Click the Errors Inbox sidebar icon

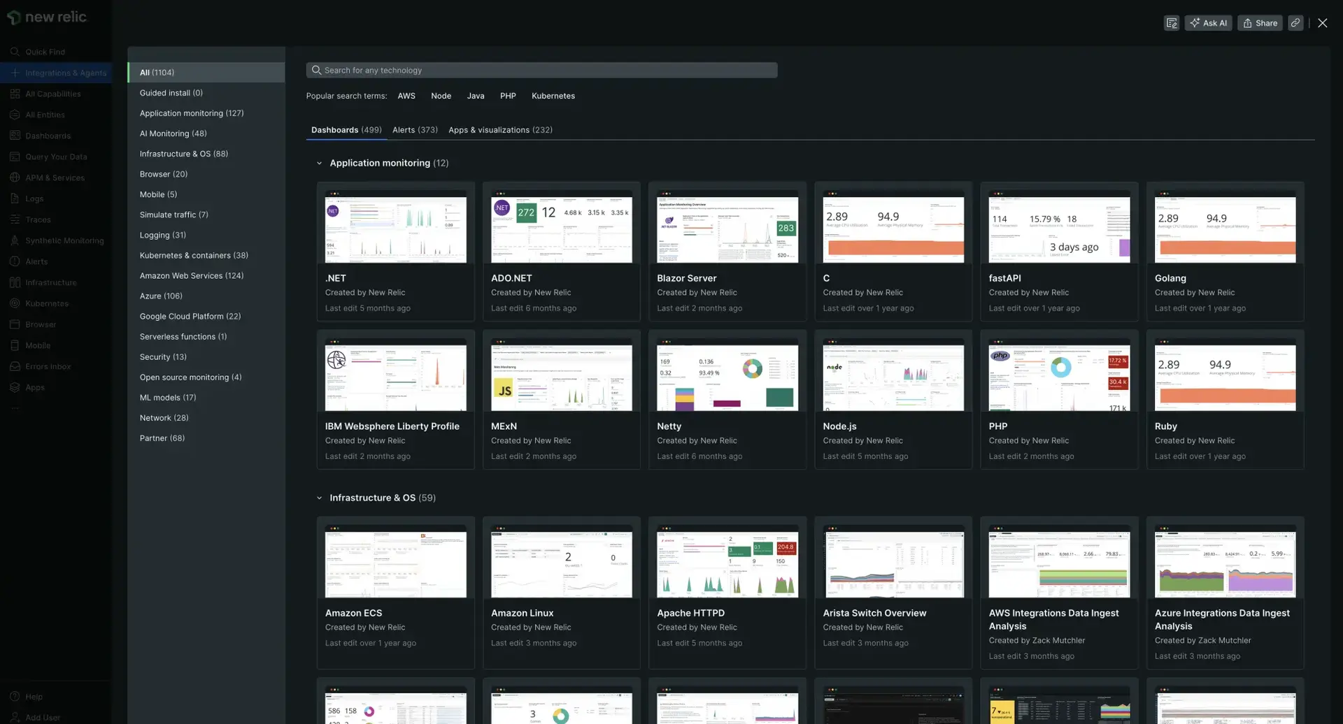(x=15, y=366)
